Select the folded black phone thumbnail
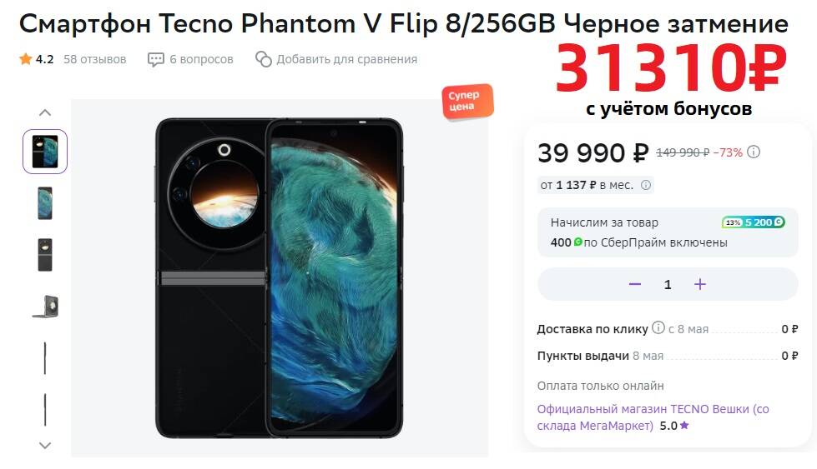This screenshot has height=469, width=817. pos(45,255)
